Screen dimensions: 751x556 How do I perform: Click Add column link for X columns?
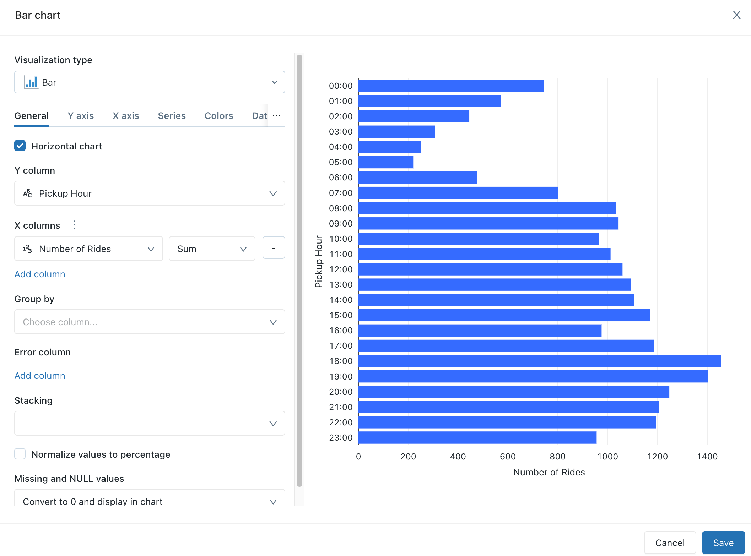40,273
